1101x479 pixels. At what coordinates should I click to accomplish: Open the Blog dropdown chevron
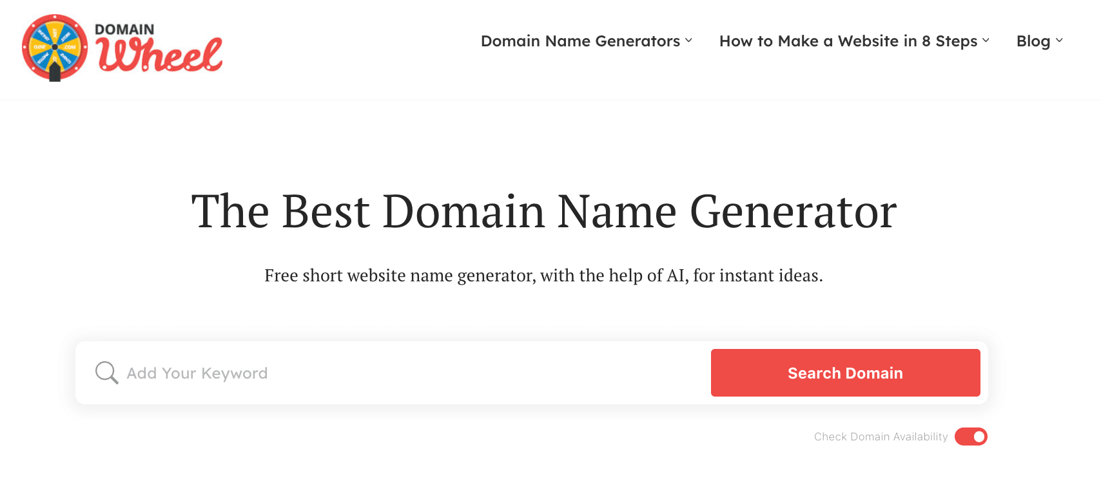coord(1061,41)
